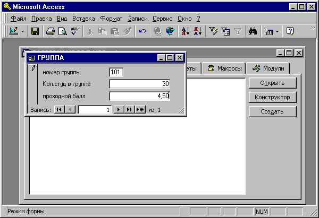Image resolution: width=319 pixels, height=218 pixels.
Task: Click the Apply Filter funnel icon
Action: [x=238, y=31]
